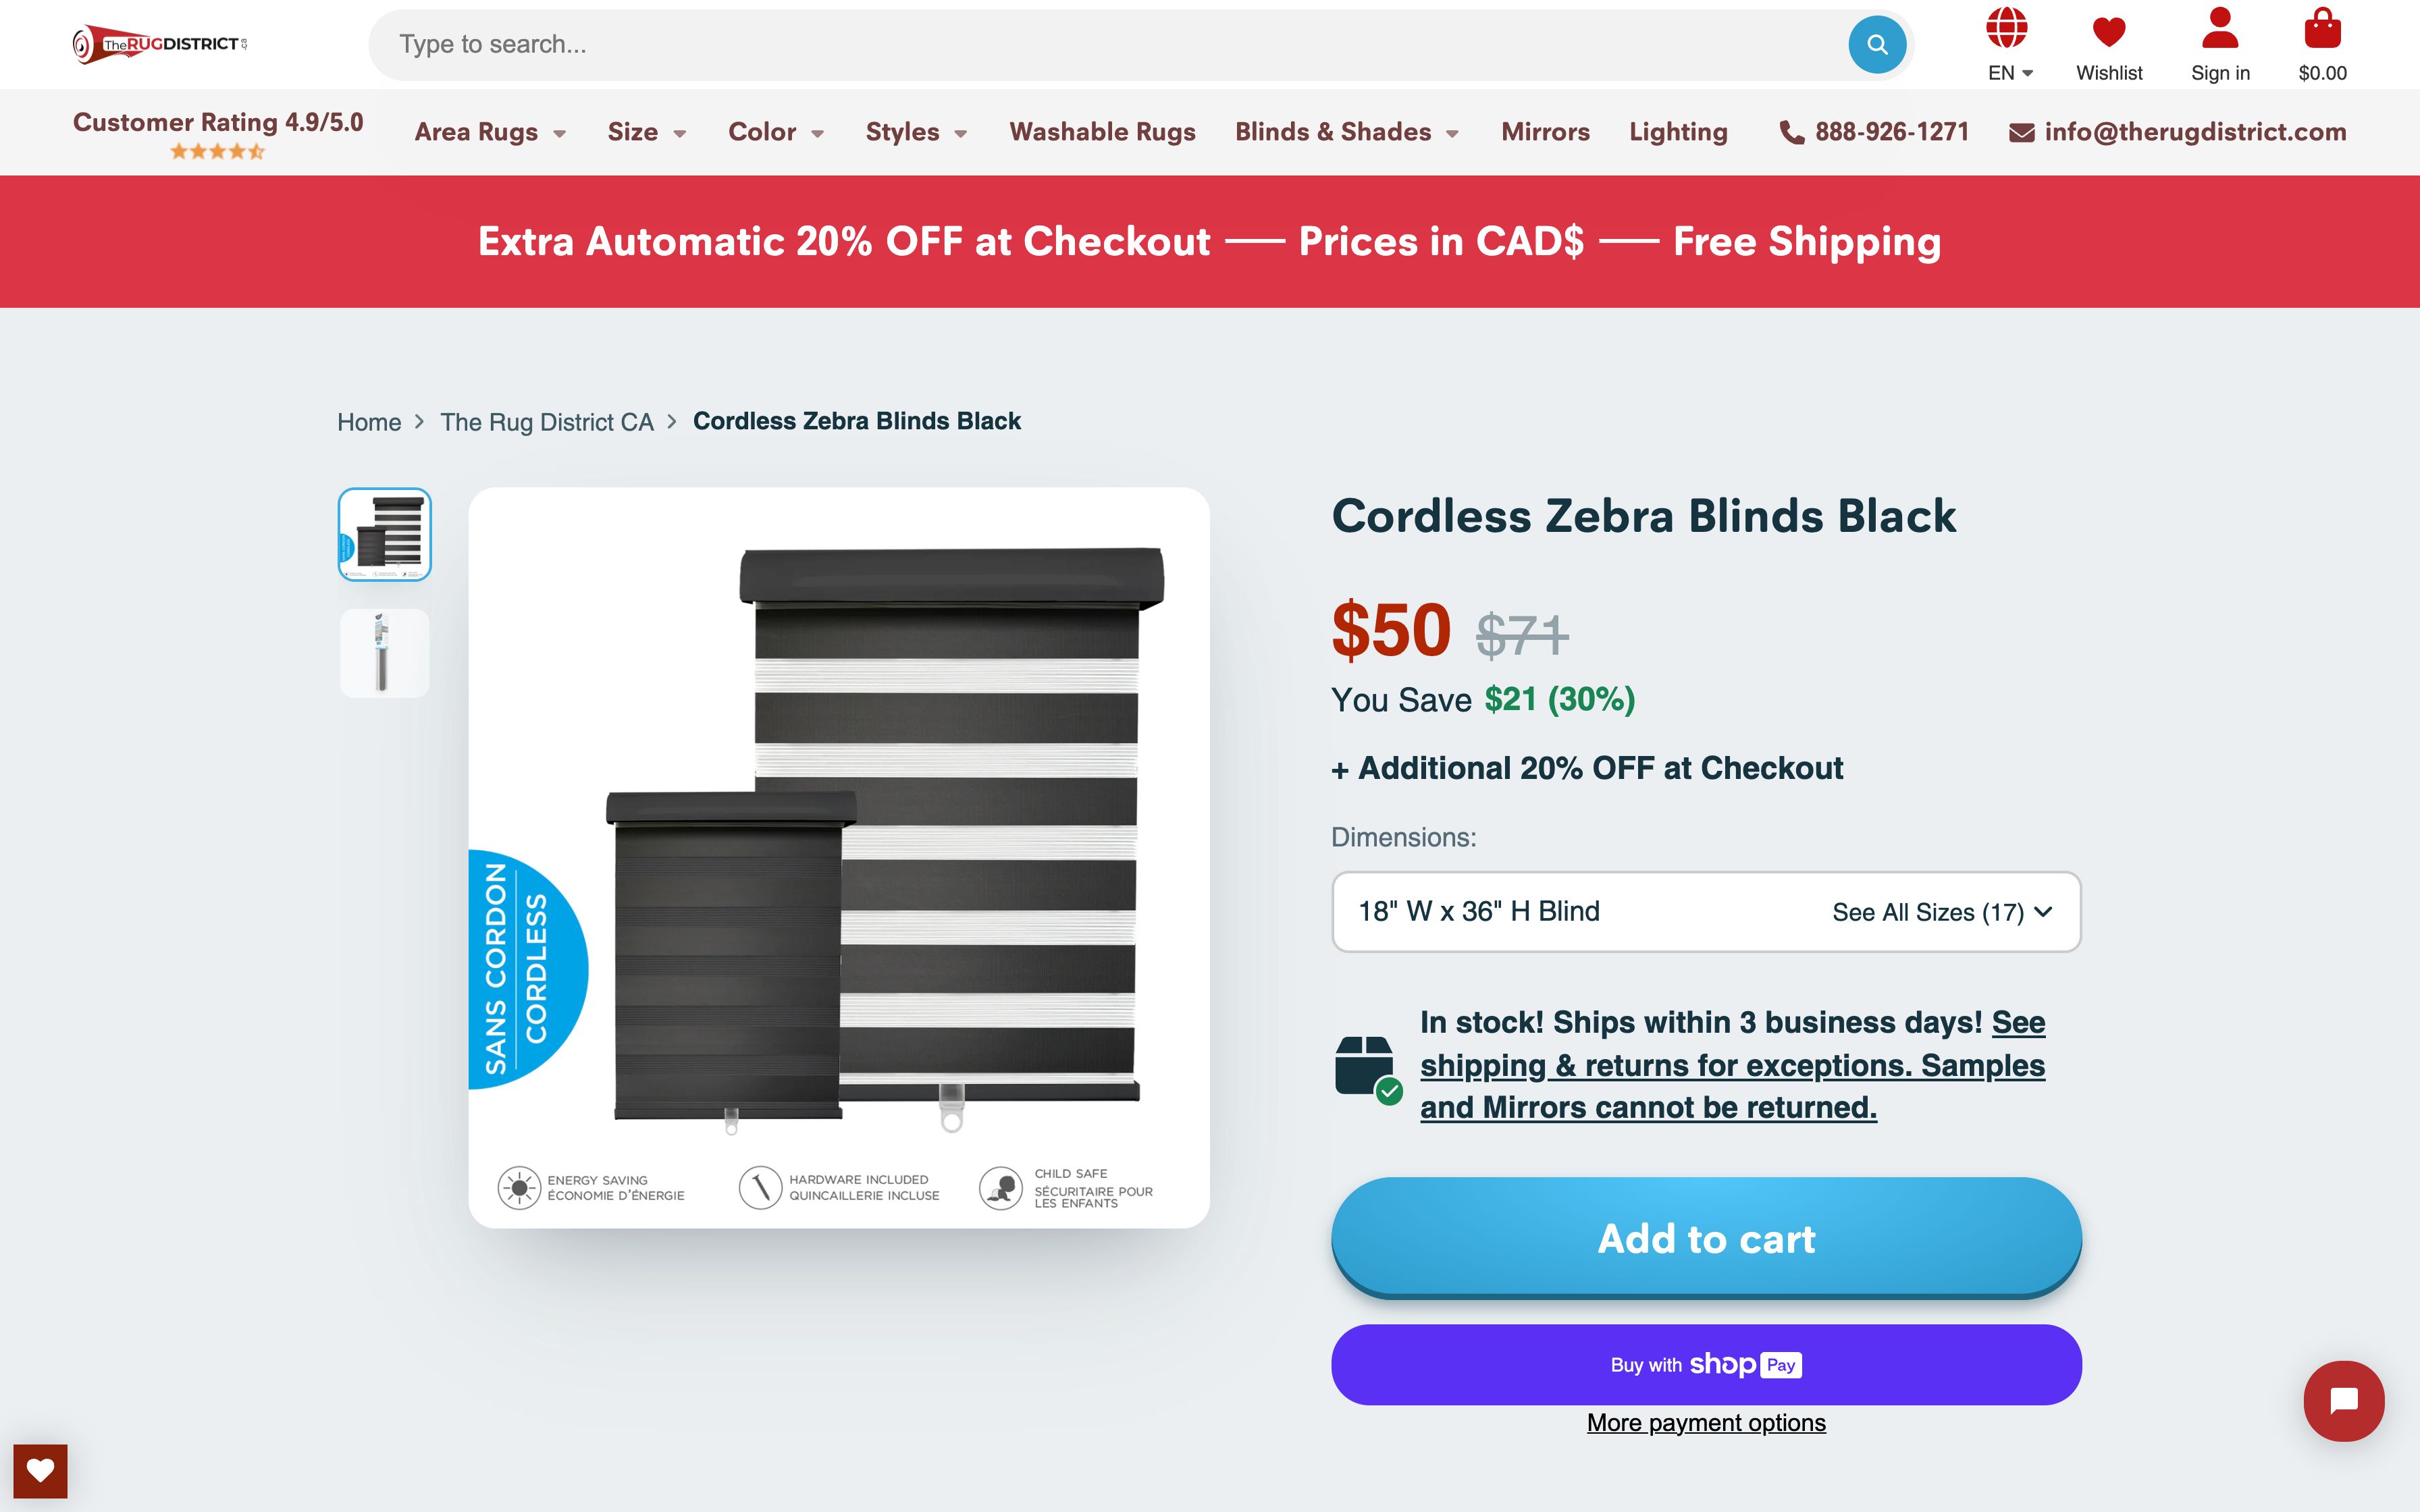Open the Washable Rugs menu item
The width and height of the screenshot is (2420, 1512).
tap(1103, 131)
